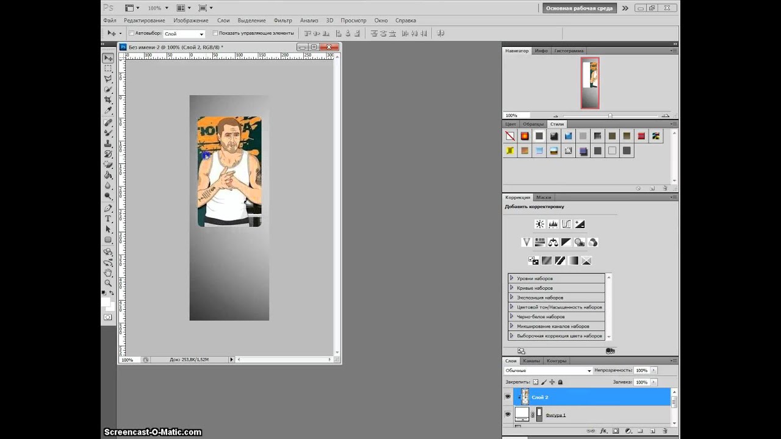Toggle lock all padlock icon

point(560,382)
